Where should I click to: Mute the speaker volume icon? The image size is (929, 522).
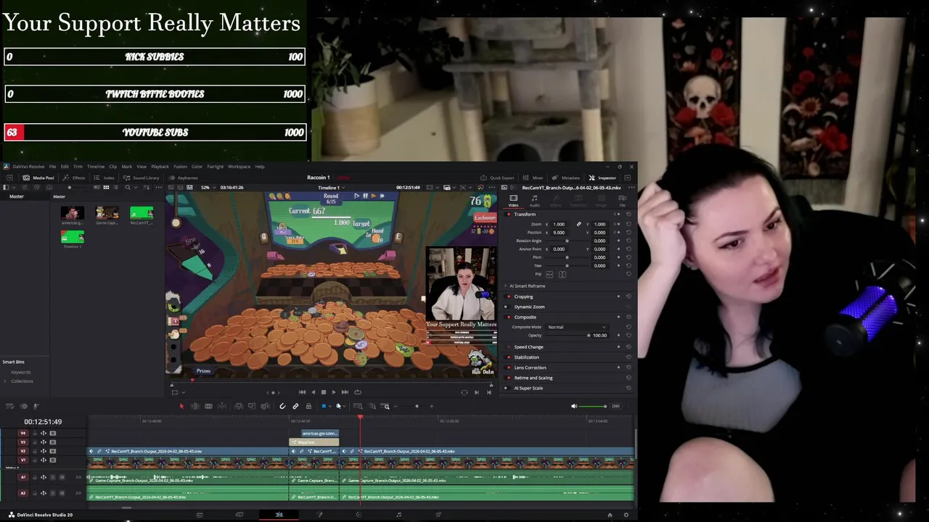pos(574,406)
